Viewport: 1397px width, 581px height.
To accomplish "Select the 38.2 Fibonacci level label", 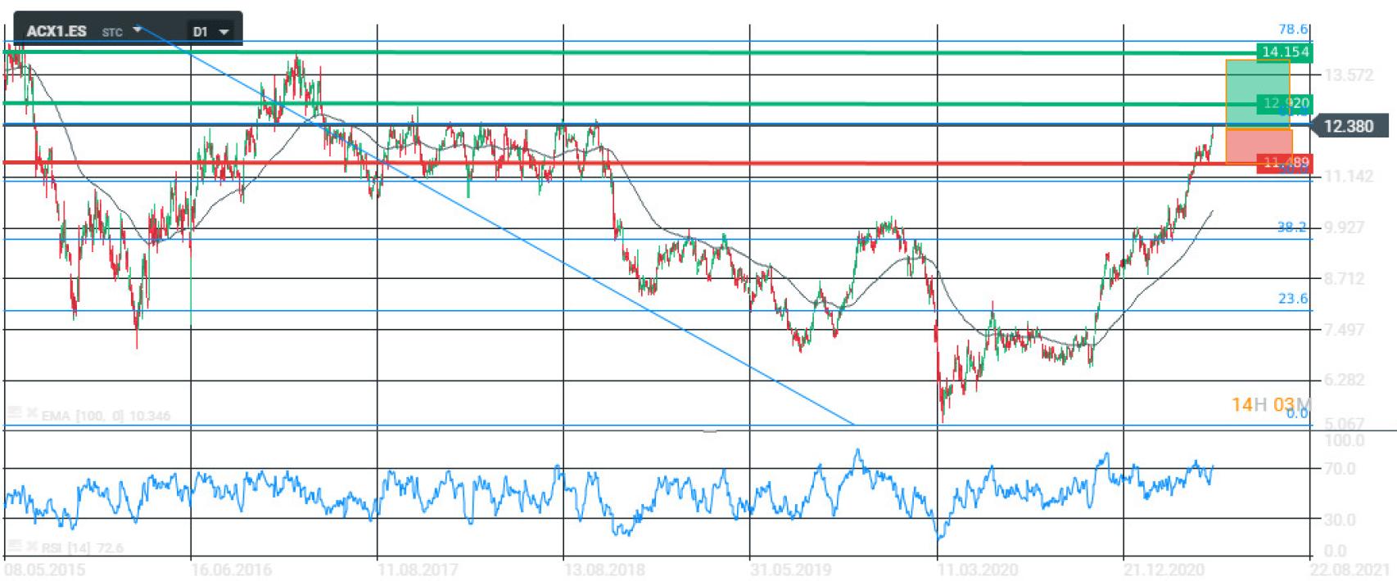I will click(x=1292, y=227).
